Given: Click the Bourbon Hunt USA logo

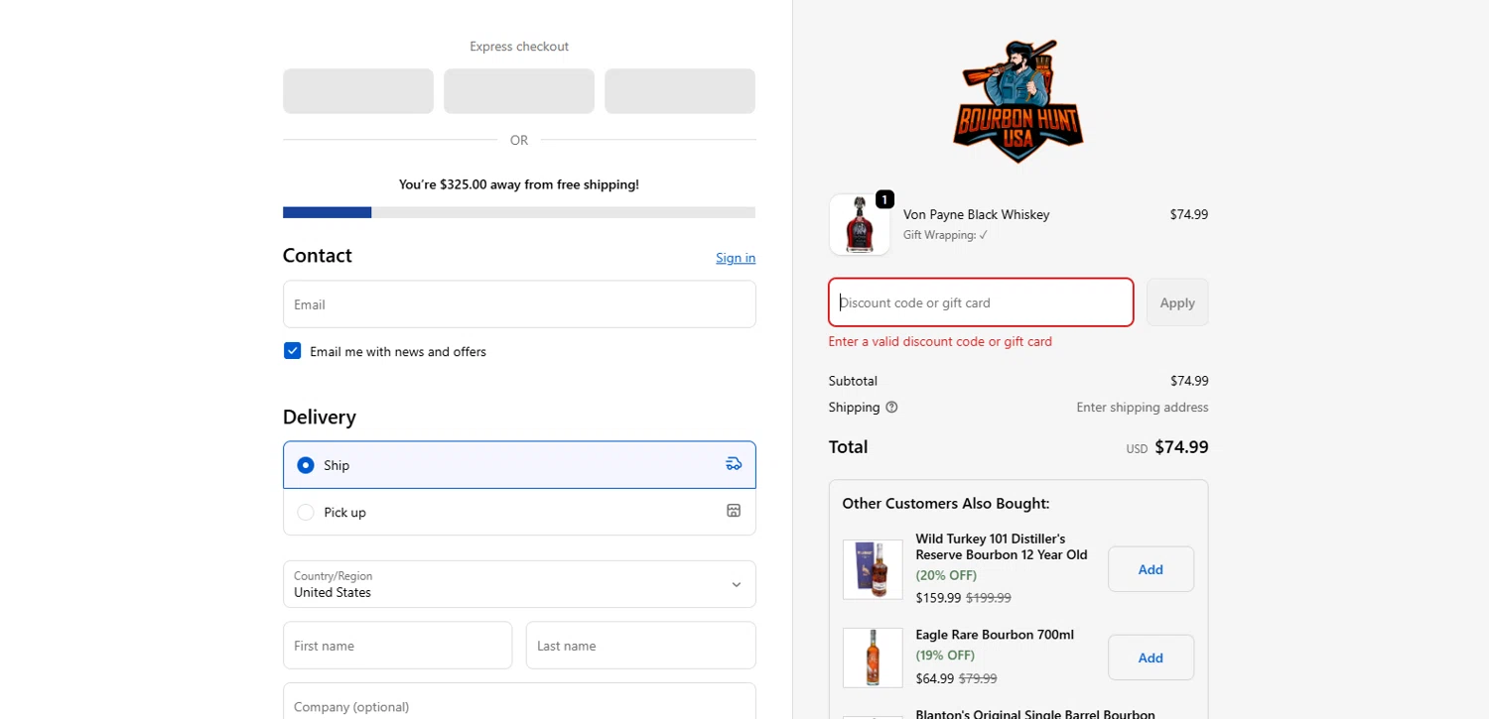Looking at the screenshot, I should click(x=1018, y=100).
